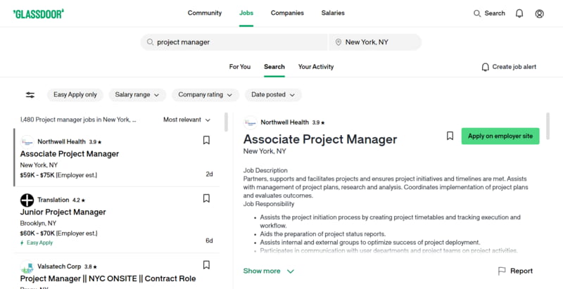Click the green Easy Apply label text
The image size is (563, 289).
pos(39,243)
